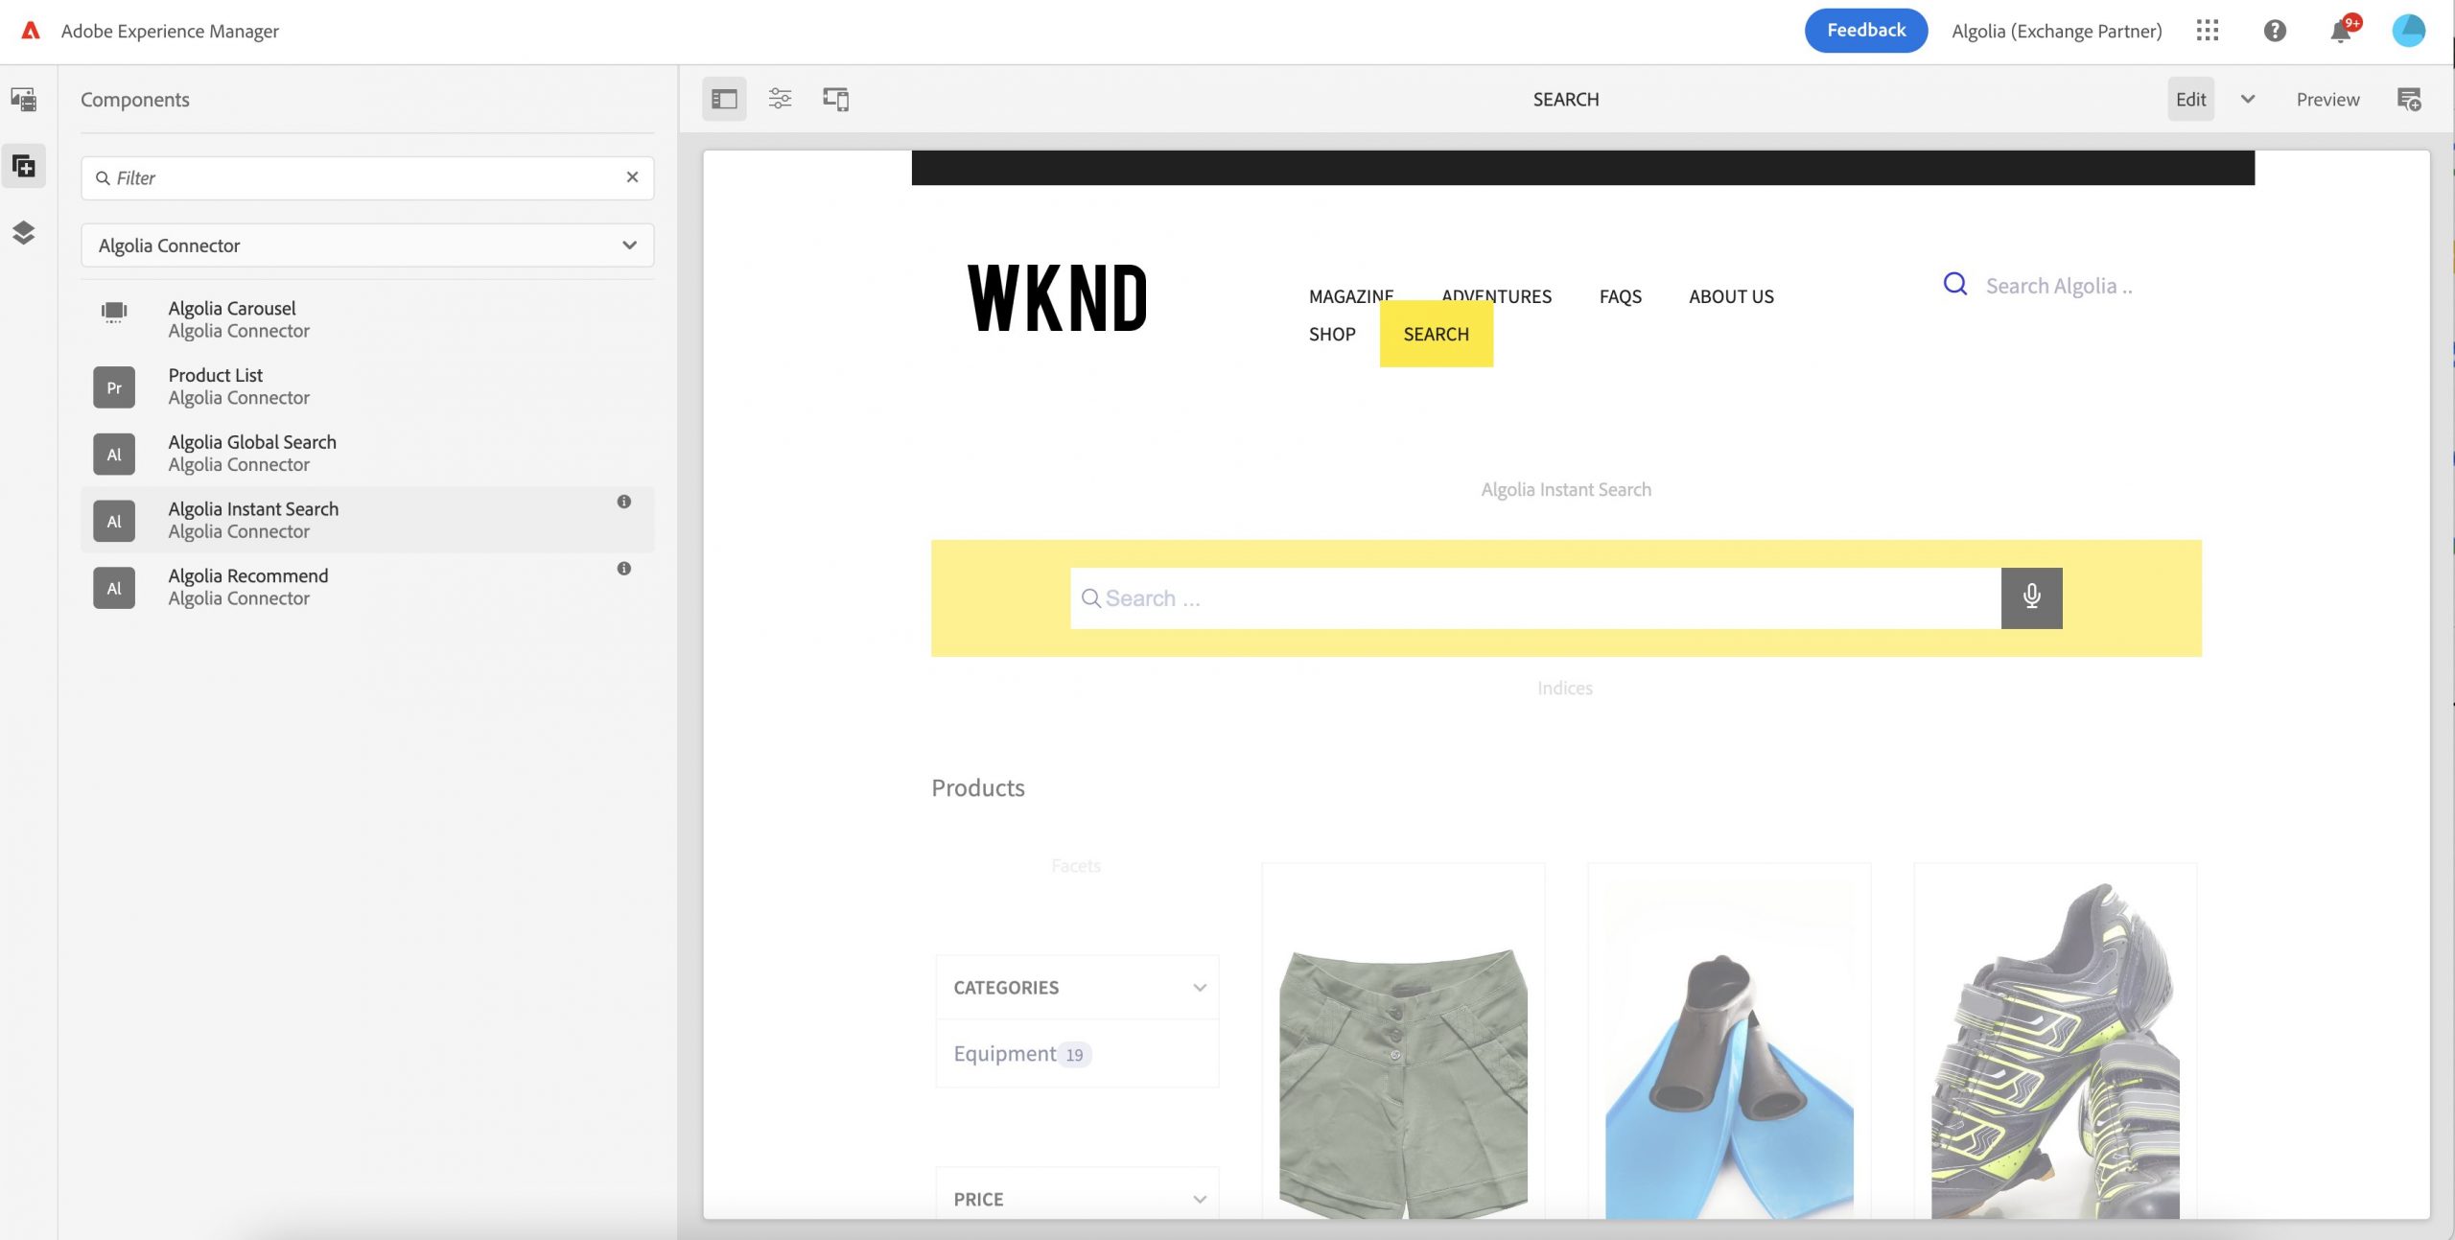Click the microphone voice search button
The height and width of the screenshot is (1240, 2455).
point(2030,597)
